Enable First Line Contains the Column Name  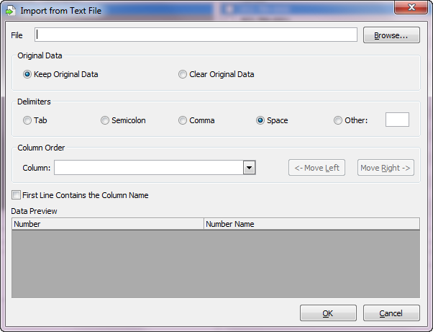[x=17, y=195]
